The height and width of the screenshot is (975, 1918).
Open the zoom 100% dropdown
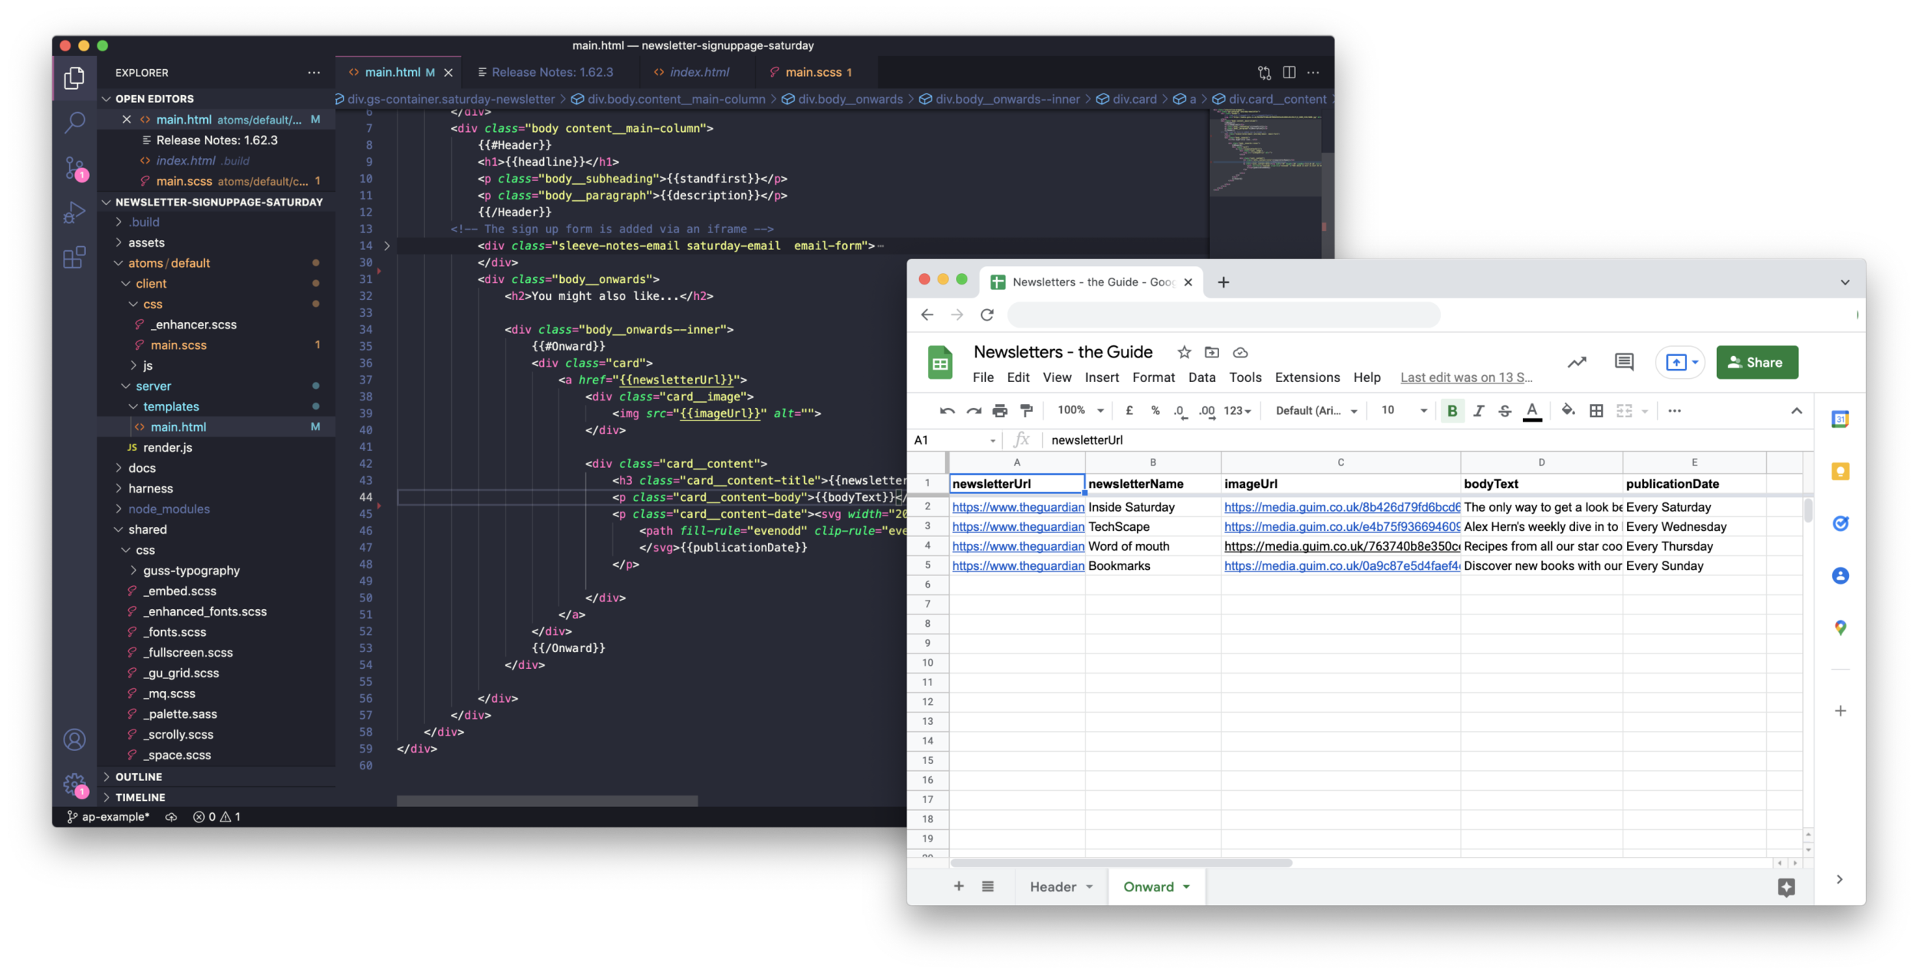point(1080,410)
